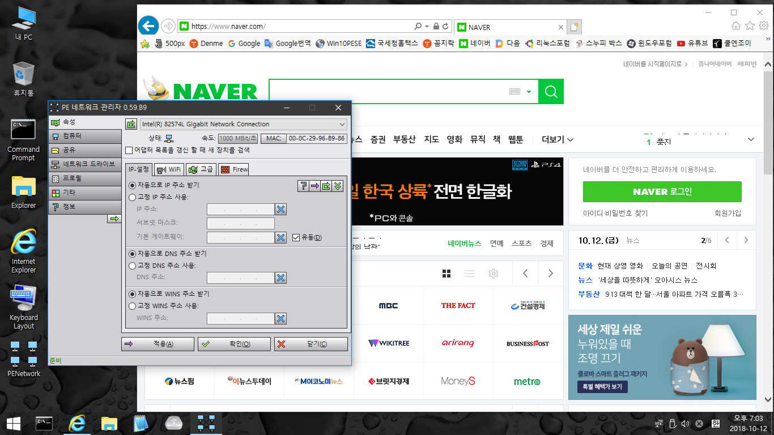Open 네트워크 드라이브 section in sidebar

point(85,164)
